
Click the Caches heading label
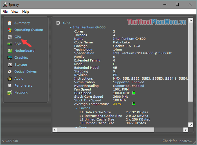point(84,108)
